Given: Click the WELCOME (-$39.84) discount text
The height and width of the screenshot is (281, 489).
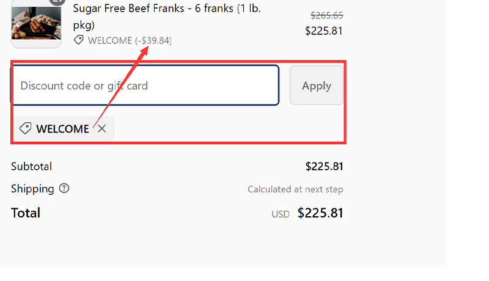Looking at the screenshot, I should tap(130, 40).
